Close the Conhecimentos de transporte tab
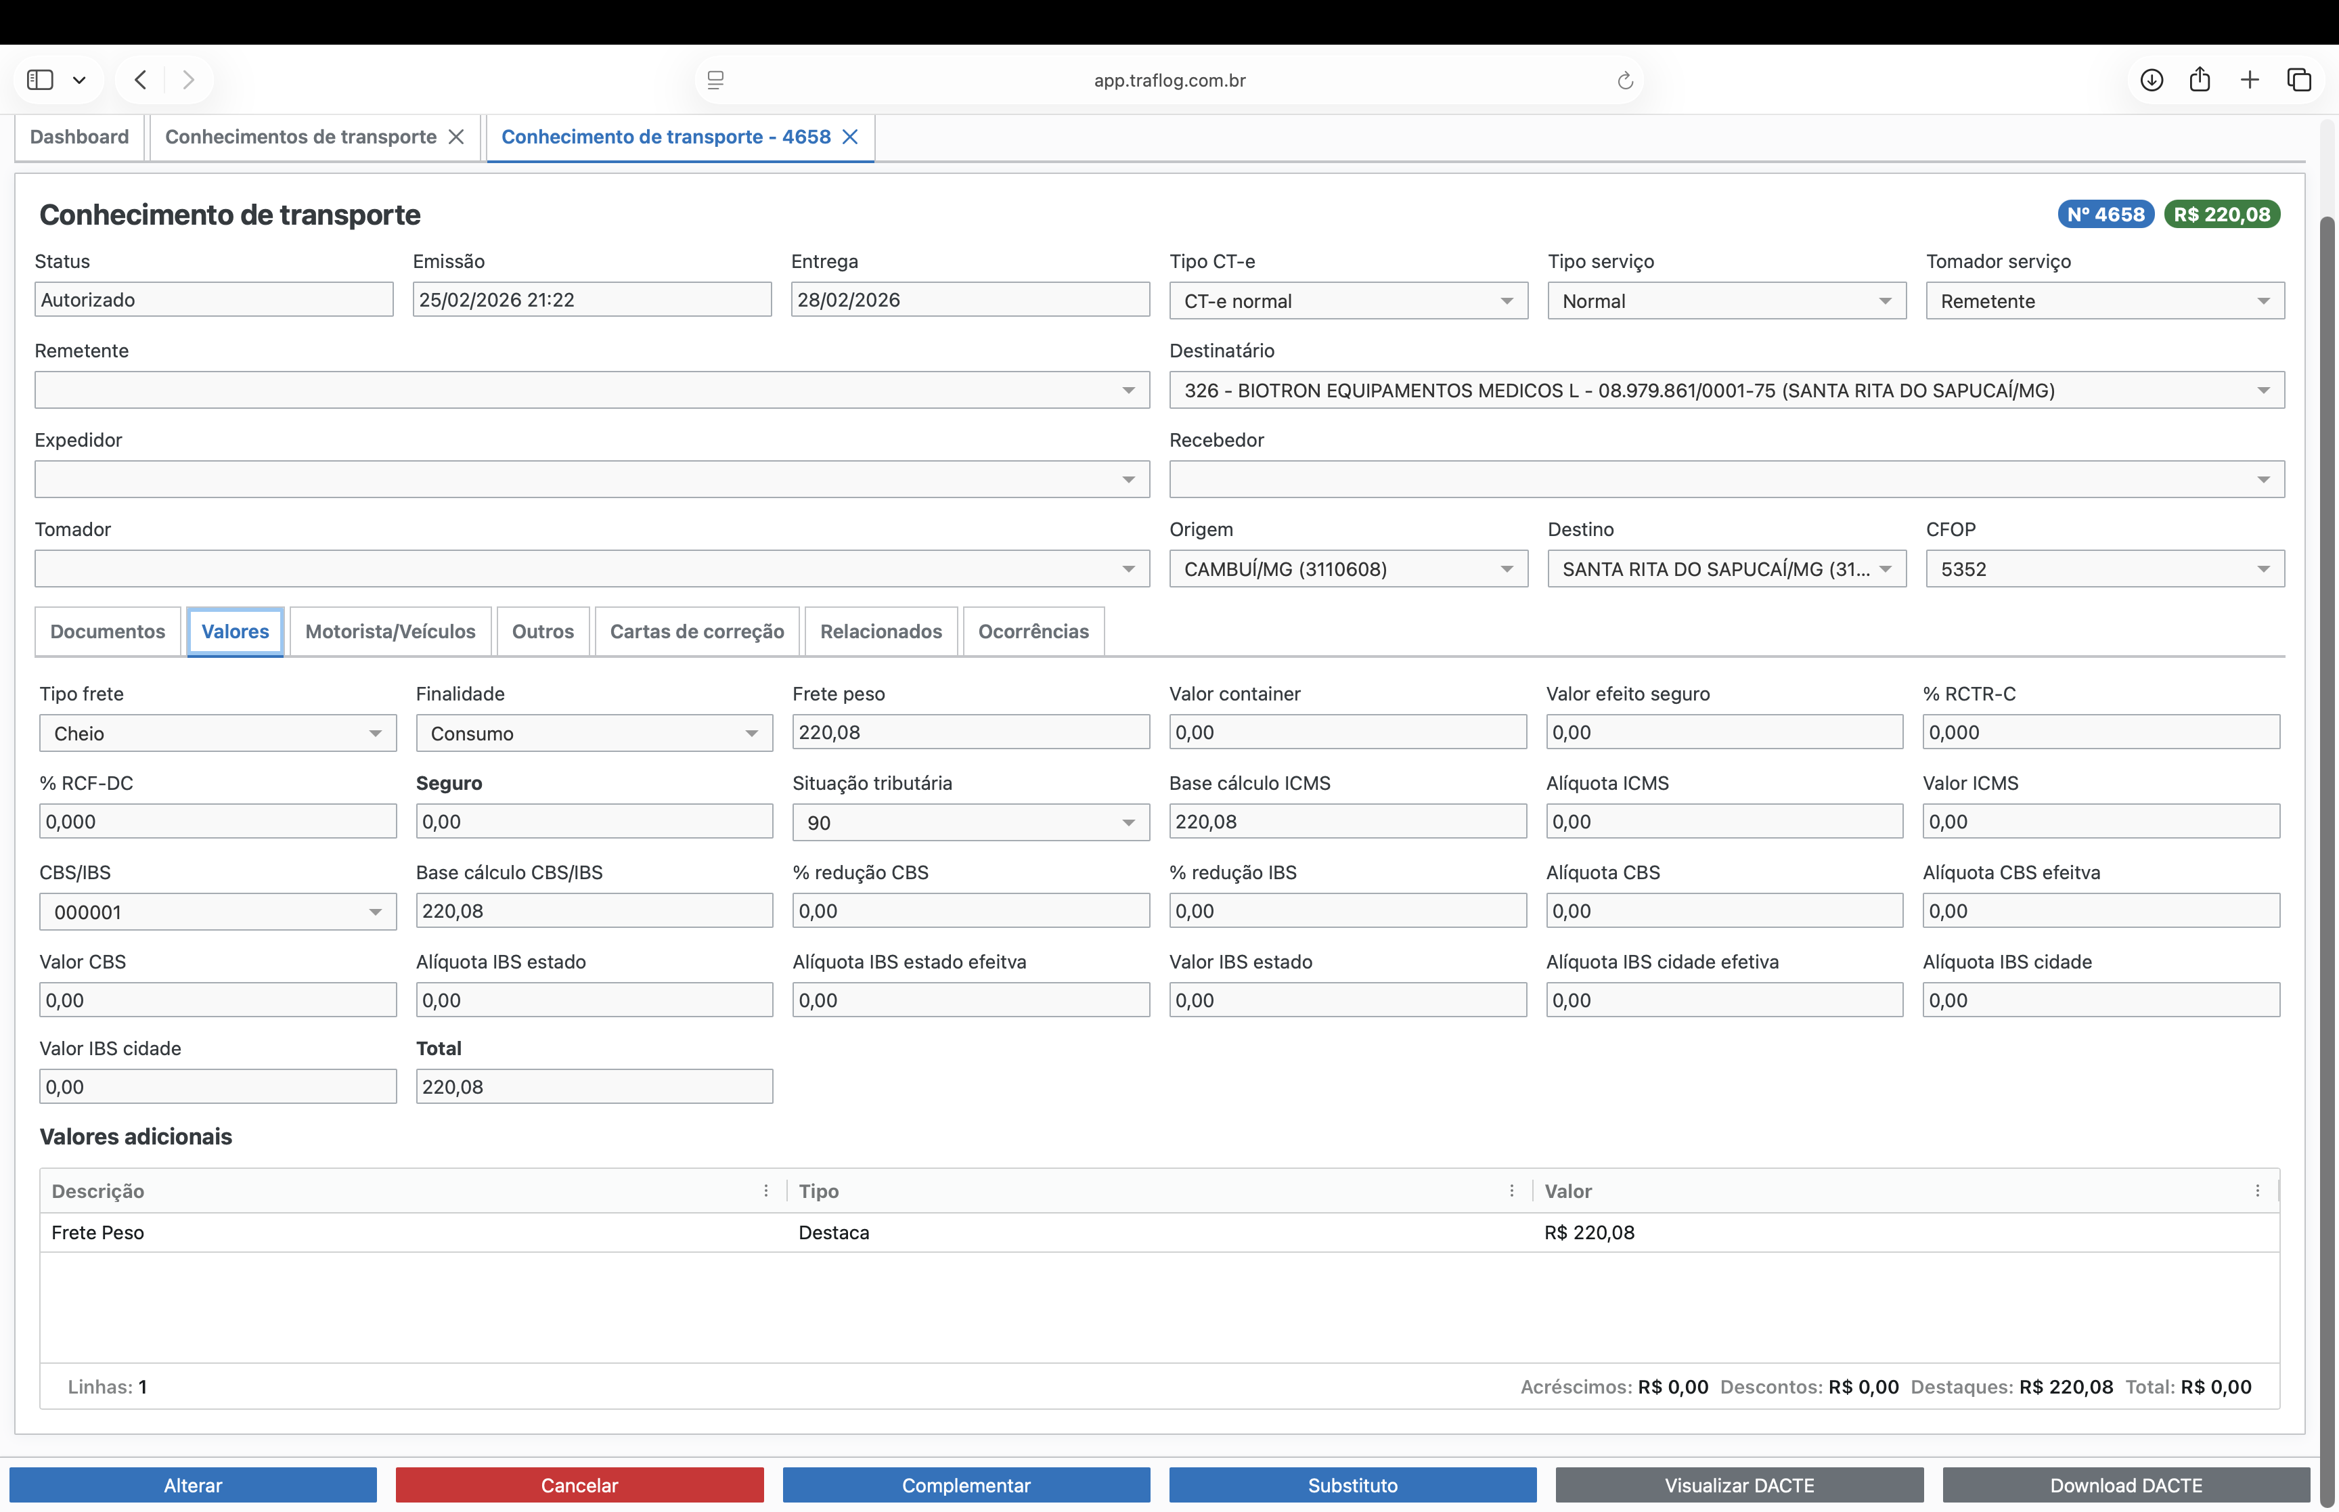The image size is (2339, 1512). (456, 137)
